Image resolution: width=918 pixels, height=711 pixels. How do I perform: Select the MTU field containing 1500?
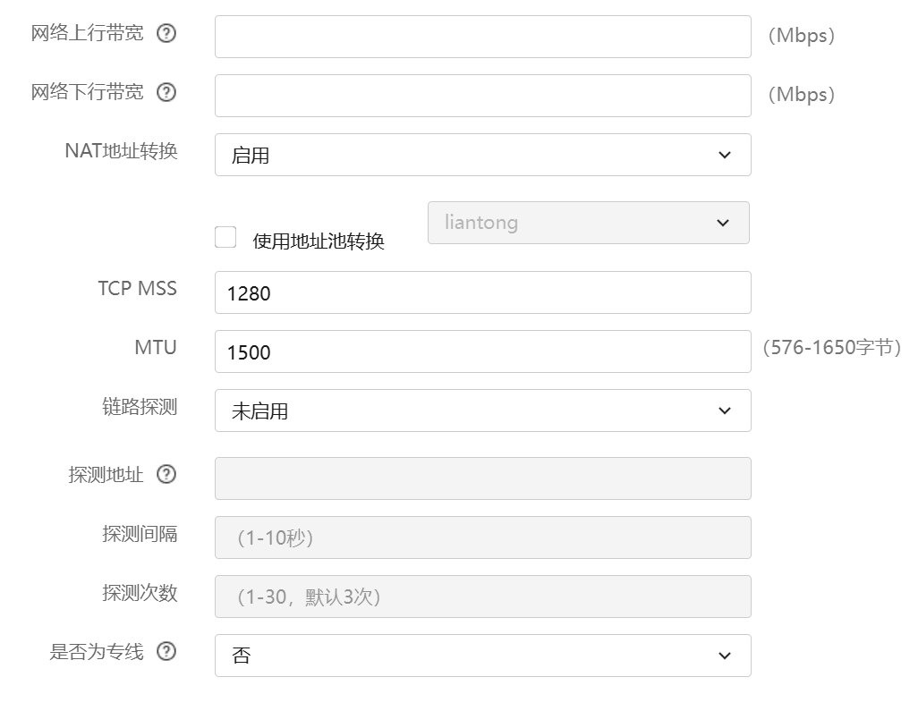point(482,351)
